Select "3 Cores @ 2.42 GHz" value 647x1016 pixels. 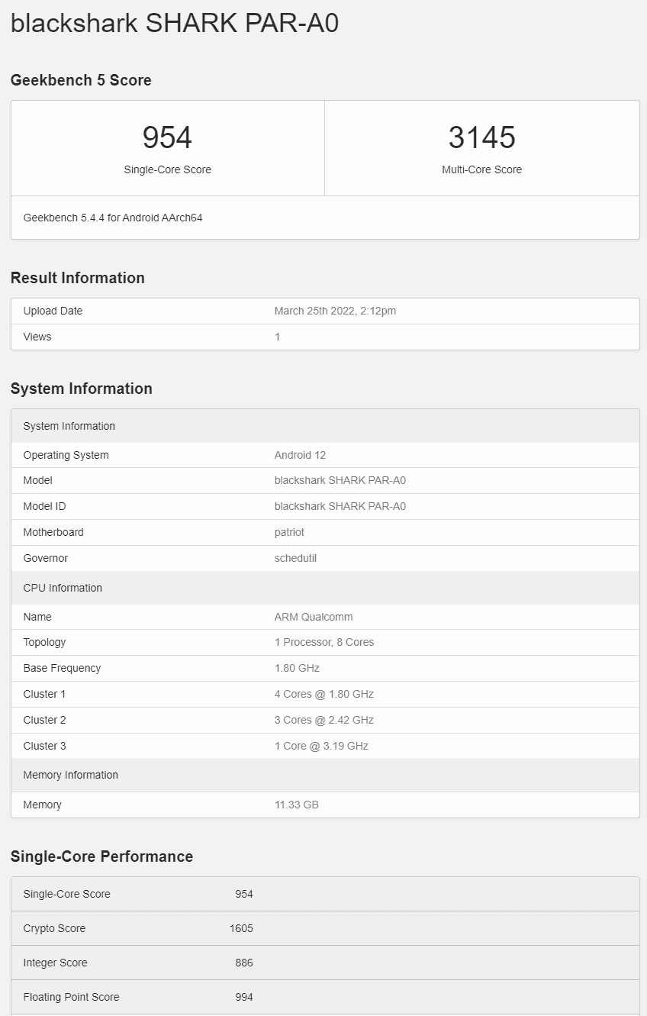click(324, 720)
